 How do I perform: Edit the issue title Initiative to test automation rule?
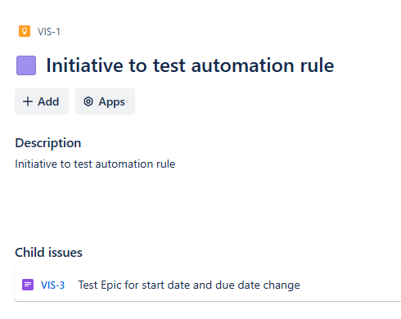pos(190,65)
